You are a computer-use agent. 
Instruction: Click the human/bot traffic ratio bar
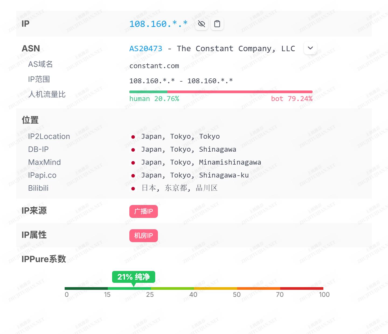pos(221,92)
